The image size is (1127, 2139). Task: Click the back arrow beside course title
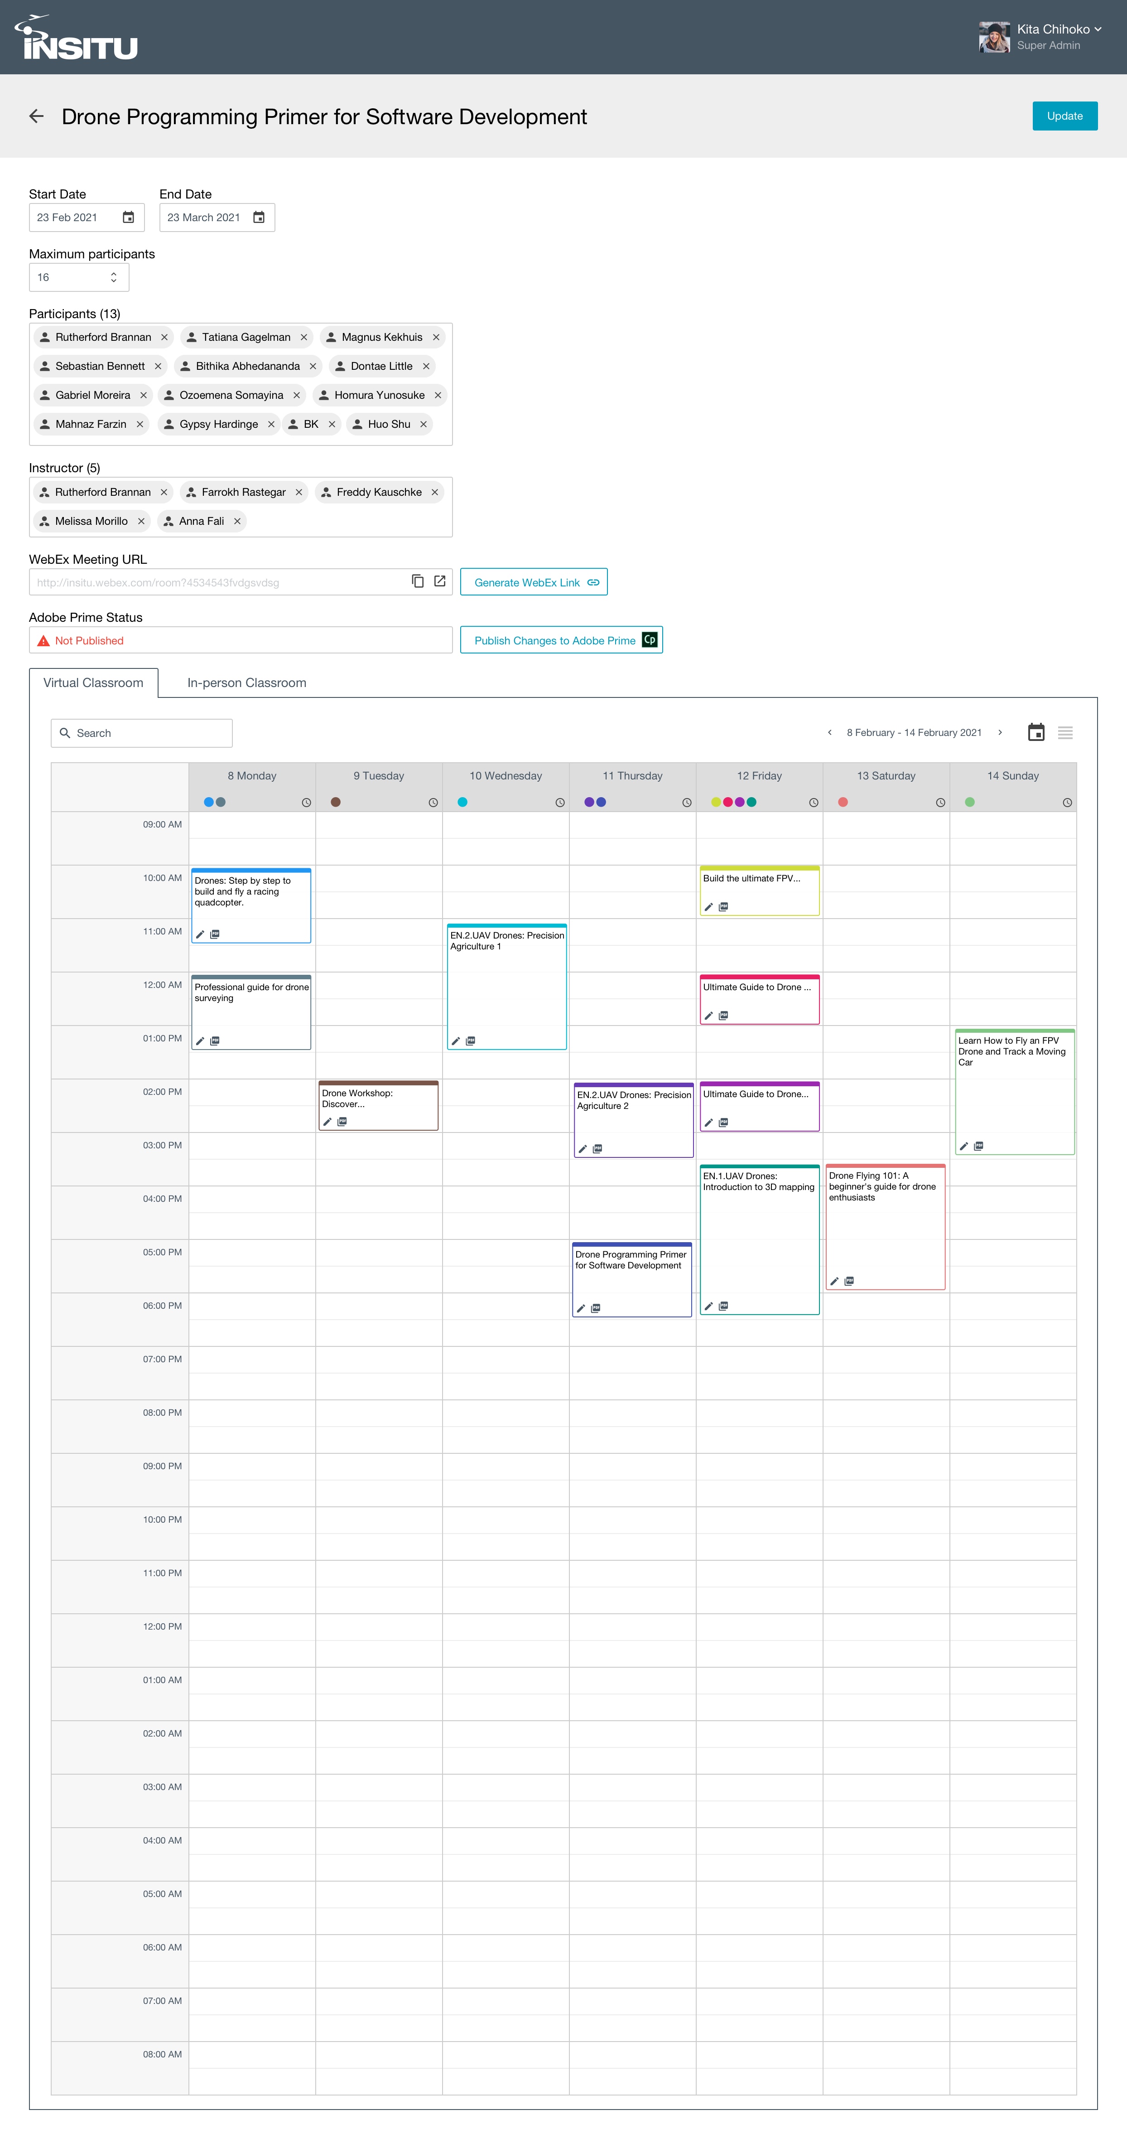tap(37, 116)
